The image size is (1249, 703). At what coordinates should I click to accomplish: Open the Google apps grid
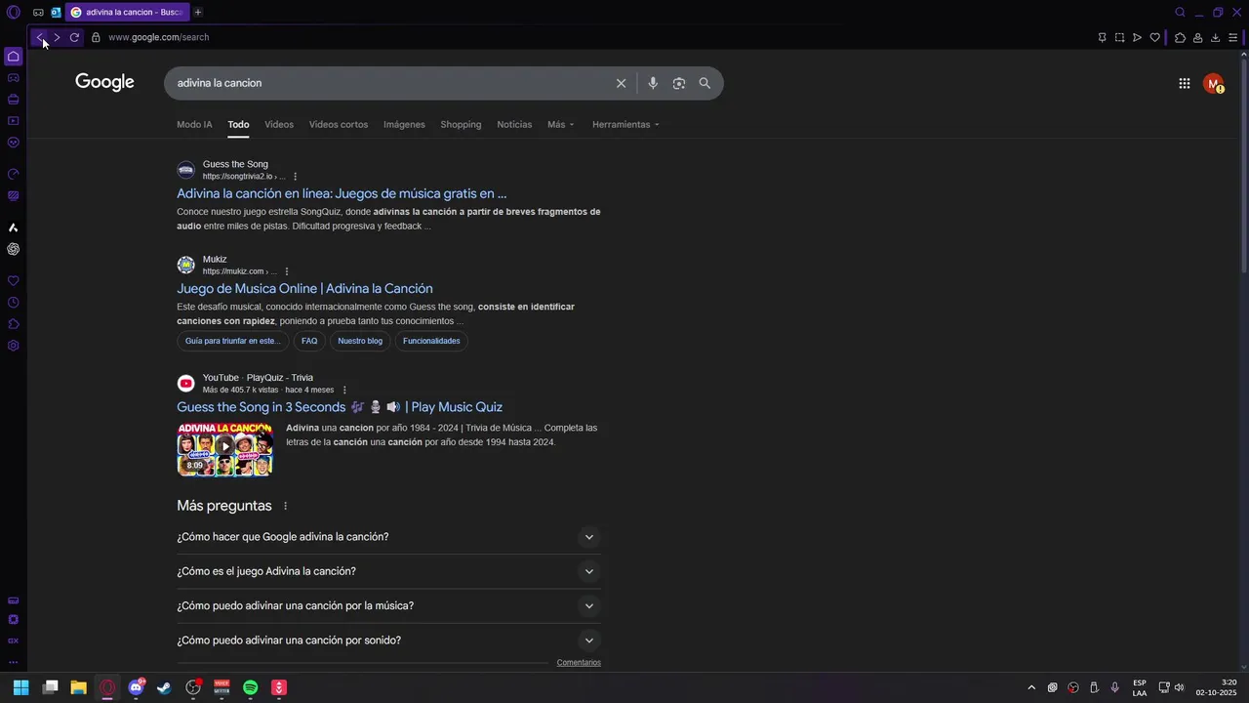point(1184,84)
